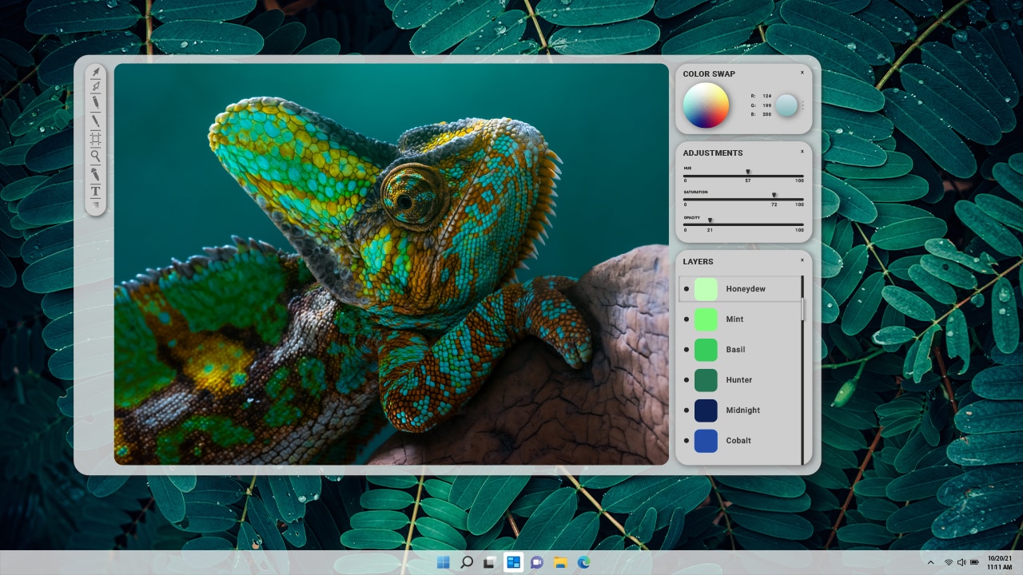Open the Windows Start menu
The height and width of the screenshot is (575, 1023).
point(443,562)
